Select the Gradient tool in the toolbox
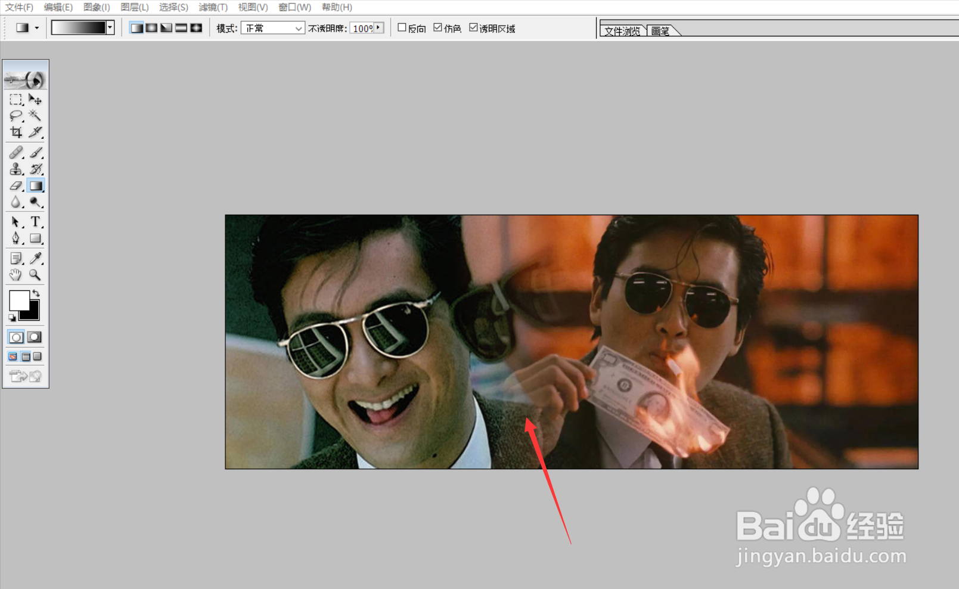Image resolution: width=959 pixels, height=589 pixels. pos(35,186)
